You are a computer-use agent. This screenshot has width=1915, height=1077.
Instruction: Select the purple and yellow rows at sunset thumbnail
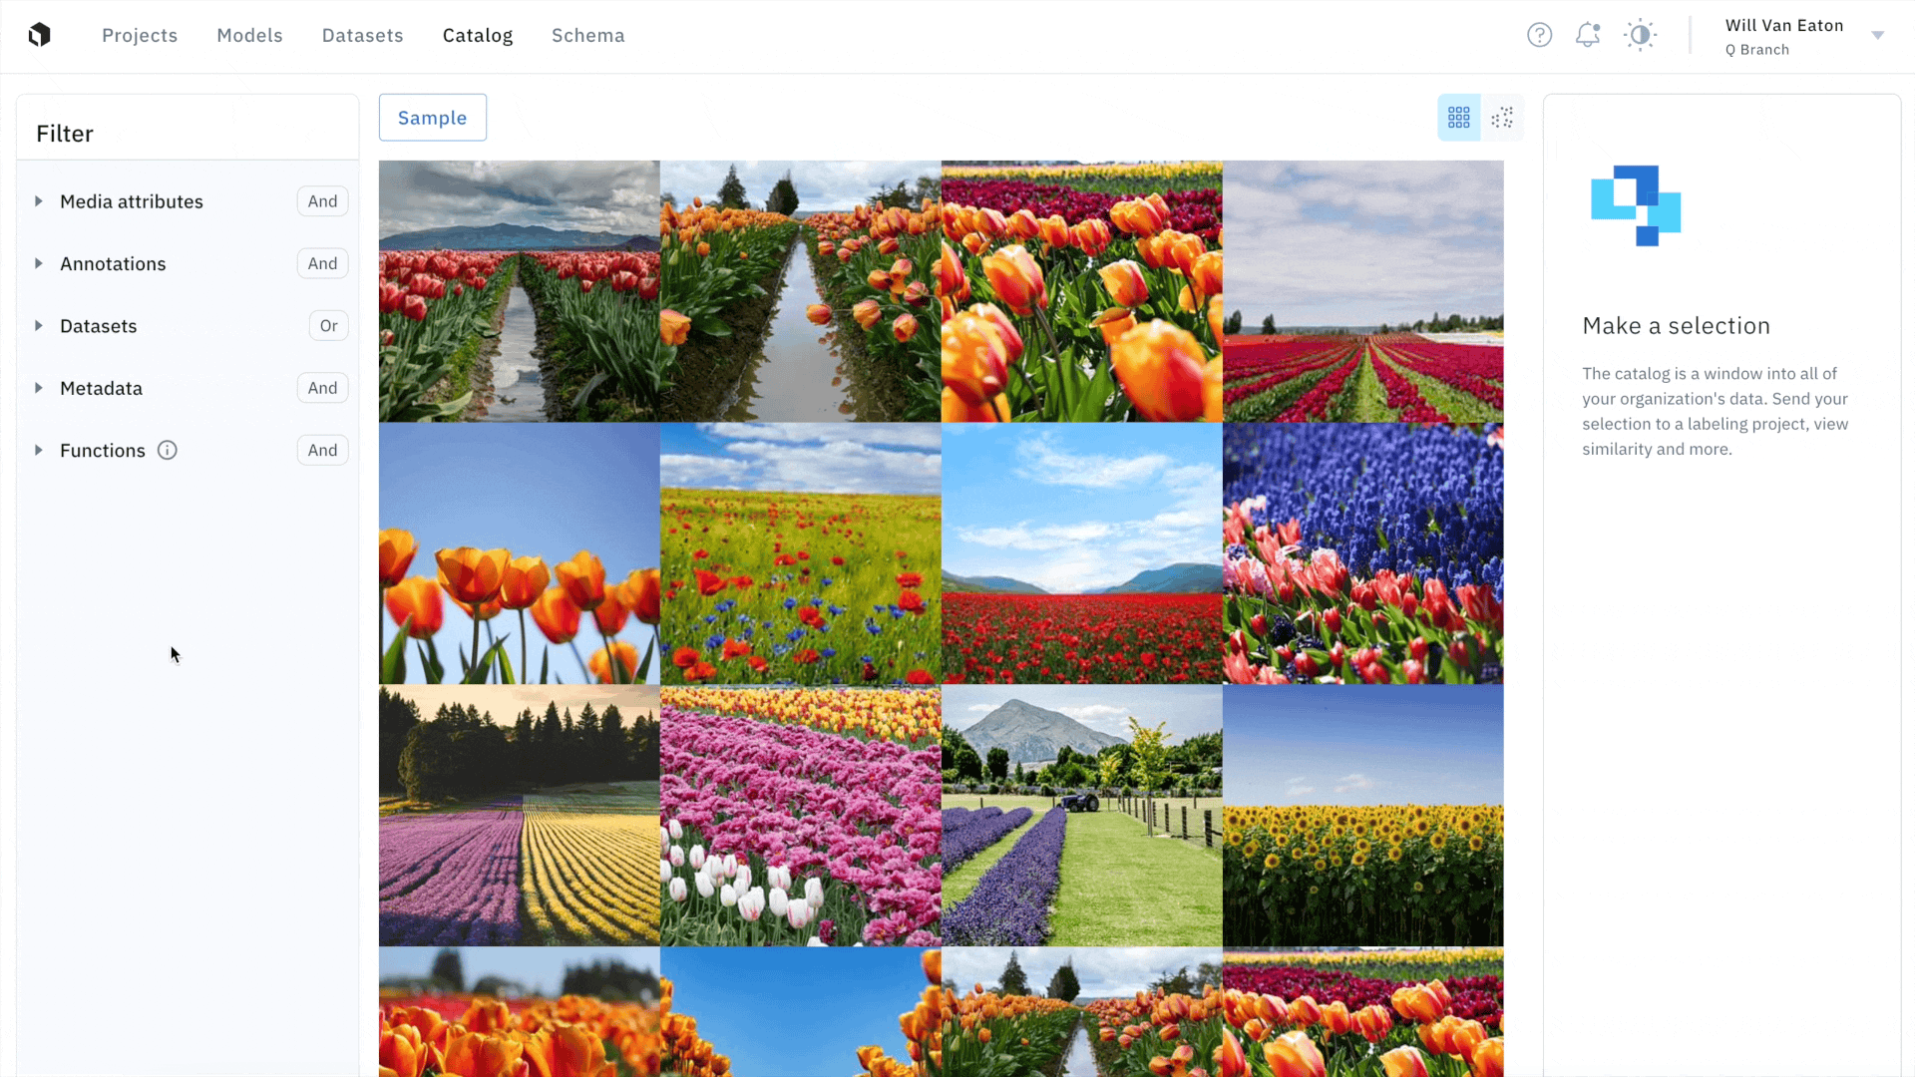tap(519, 816)
